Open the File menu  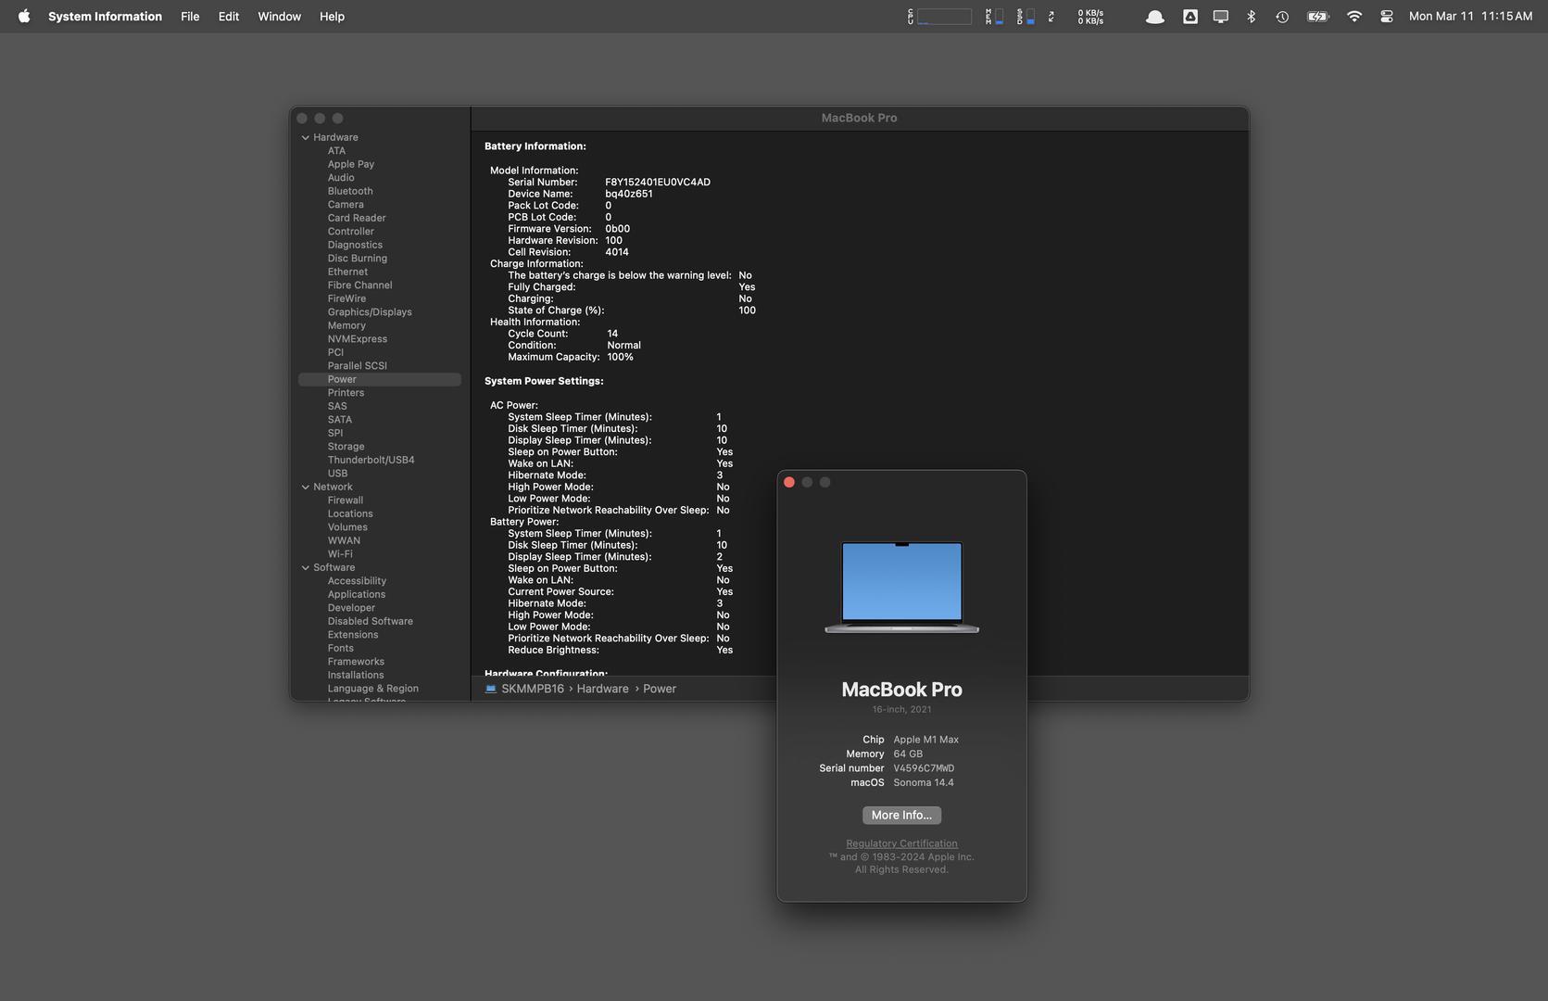(190, 16)
